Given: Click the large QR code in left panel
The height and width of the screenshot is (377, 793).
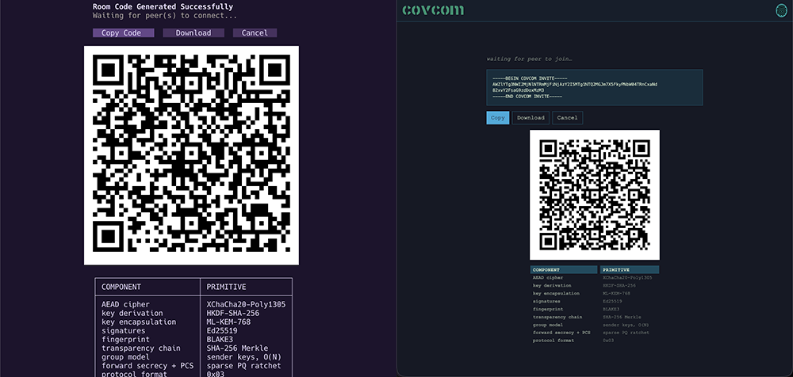Looking at the screenshot, I should pos(191,155).
